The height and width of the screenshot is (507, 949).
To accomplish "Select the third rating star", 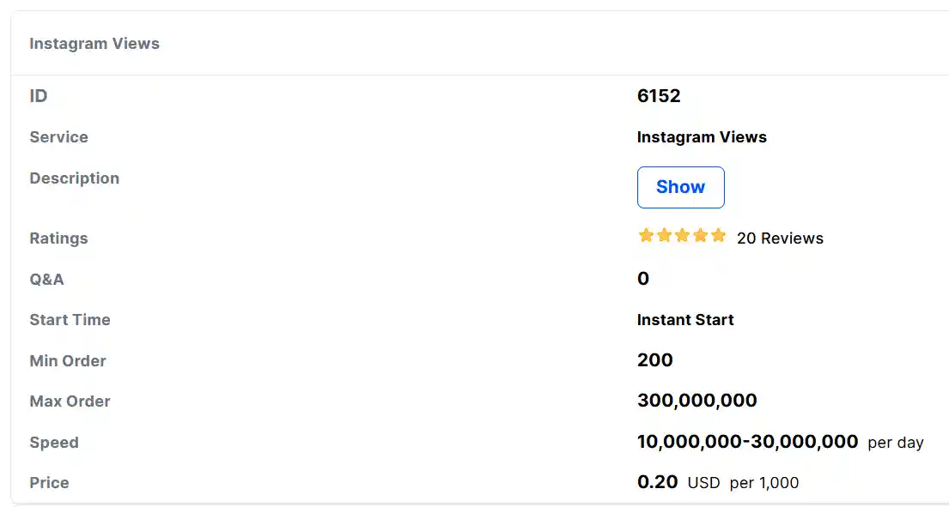I will pos(682,236).
